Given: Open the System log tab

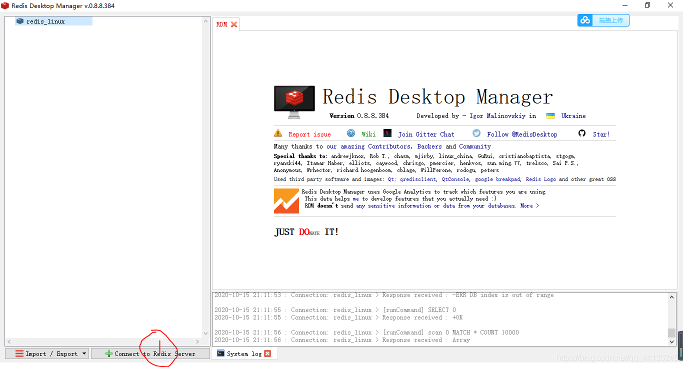Looking at the screenshot, I should click(x=244, y=353).
